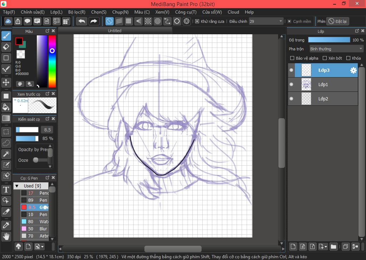Select the Move tool

point(6,82)
